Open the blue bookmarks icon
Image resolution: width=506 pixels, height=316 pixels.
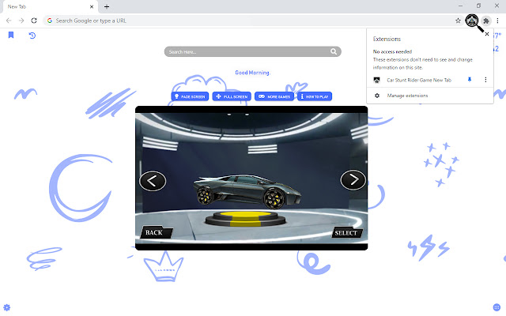coord(11,36)
